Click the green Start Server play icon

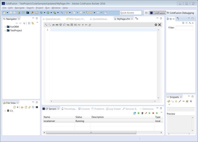[149, 113]
